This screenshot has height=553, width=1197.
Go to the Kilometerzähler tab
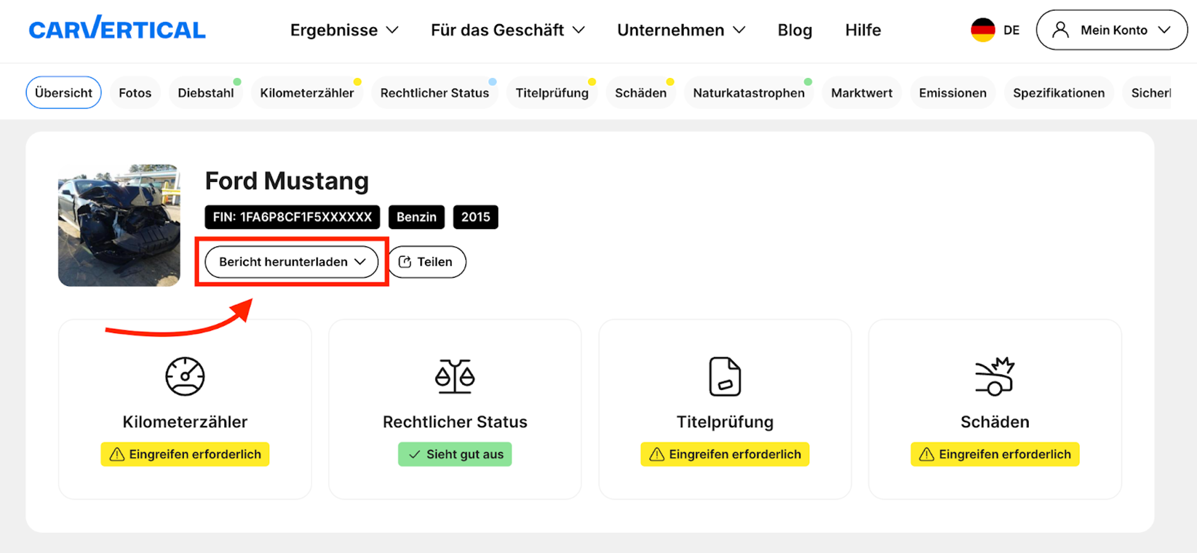307,93
